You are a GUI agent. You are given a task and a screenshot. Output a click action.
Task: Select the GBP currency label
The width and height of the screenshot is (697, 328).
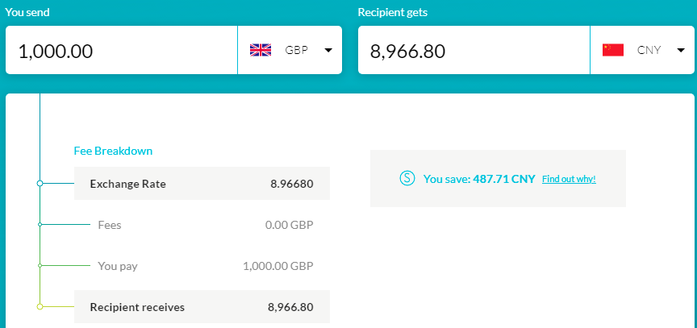tap(296, 50)
